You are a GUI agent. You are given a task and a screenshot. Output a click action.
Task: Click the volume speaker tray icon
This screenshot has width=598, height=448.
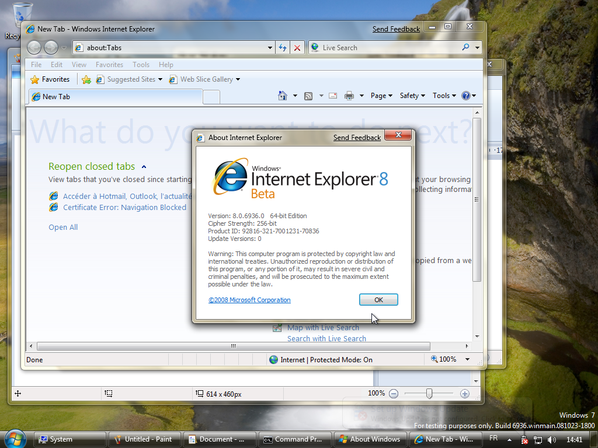click(x=551, y=440)
